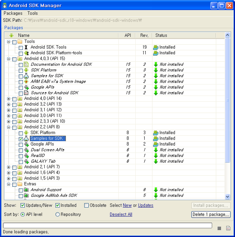This screenshot has width=235, height=237.
Task: Check the Android Support checkbox
Action: click(21, 190)
